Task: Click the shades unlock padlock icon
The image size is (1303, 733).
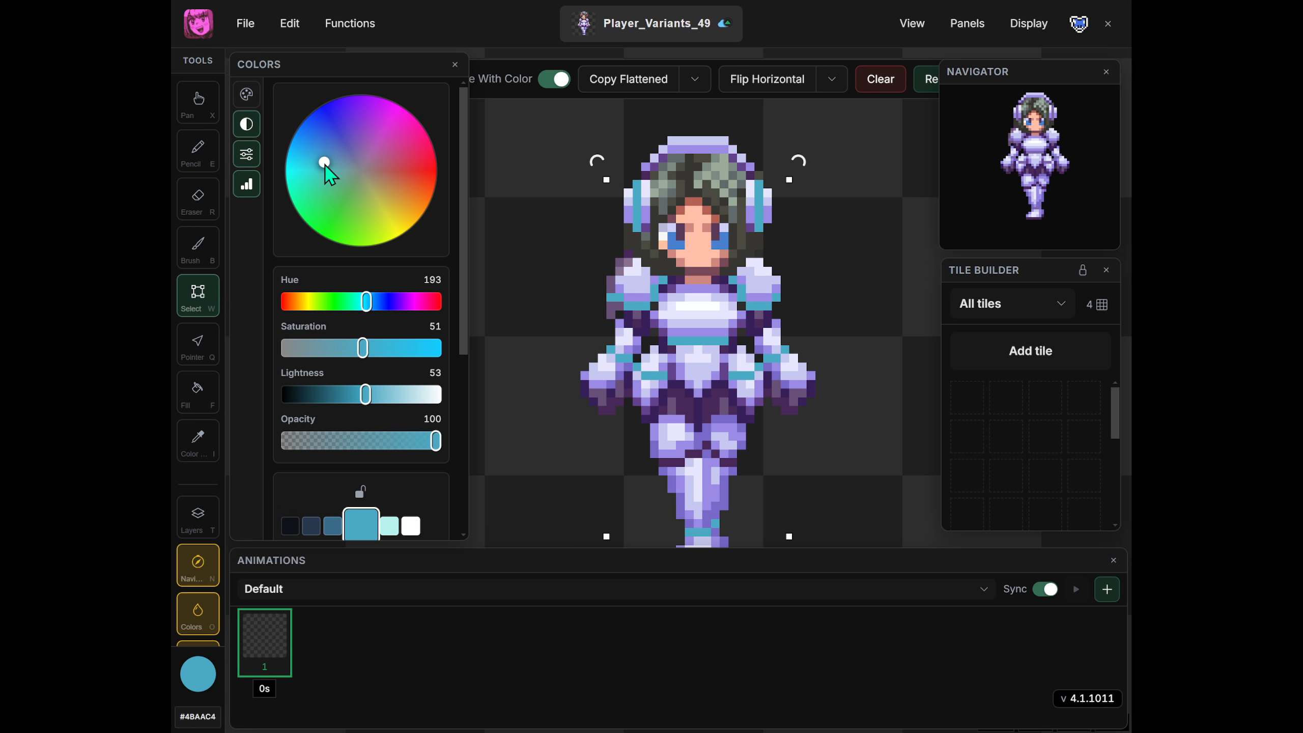Action: pos(360,491)
